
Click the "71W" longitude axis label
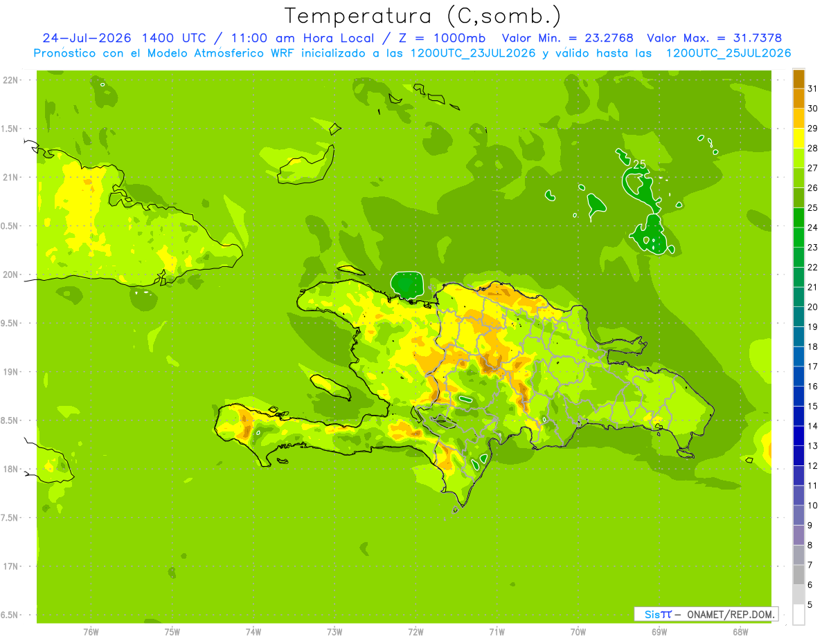[x=497, y=632]
